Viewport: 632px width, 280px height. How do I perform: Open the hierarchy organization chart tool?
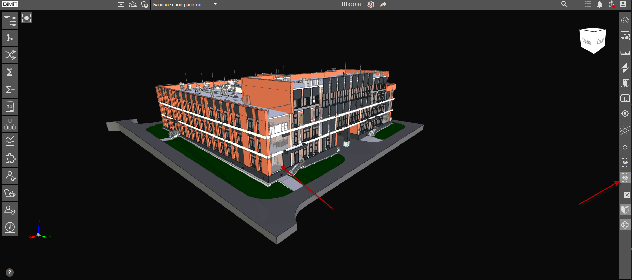[10, 124]
